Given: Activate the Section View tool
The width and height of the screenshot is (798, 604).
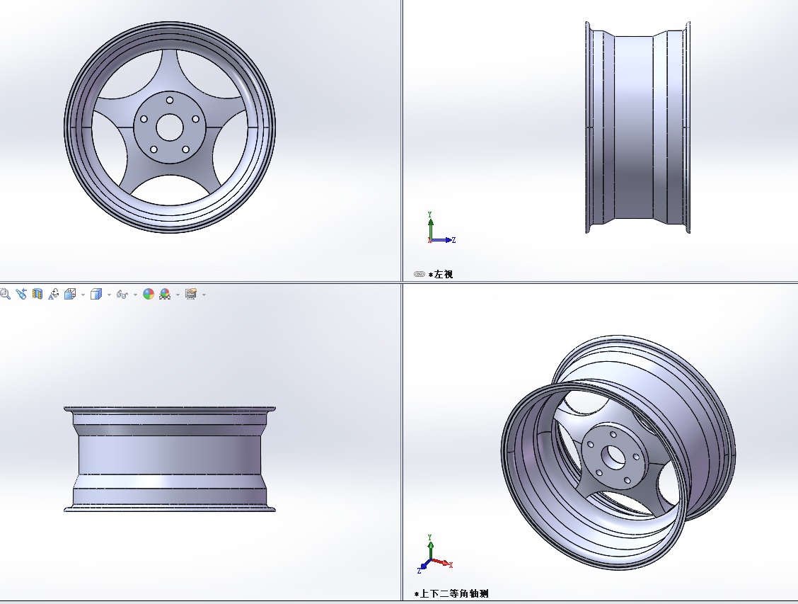Looking at the screenshot, I should [37, 294].
